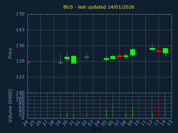Viewport: 178px width, 133px height.
Task: Select the tall green candlestick on day 09
Action: click(x=132, y=52)
